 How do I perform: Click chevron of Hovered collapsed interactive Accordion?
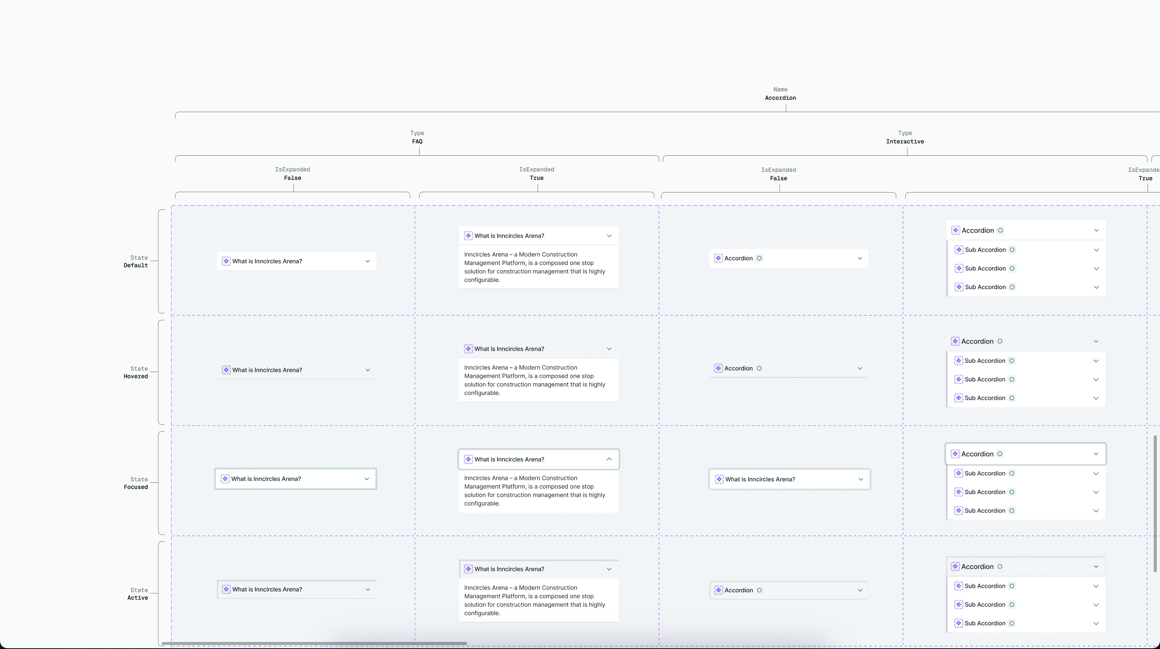[x=860, y=368]
